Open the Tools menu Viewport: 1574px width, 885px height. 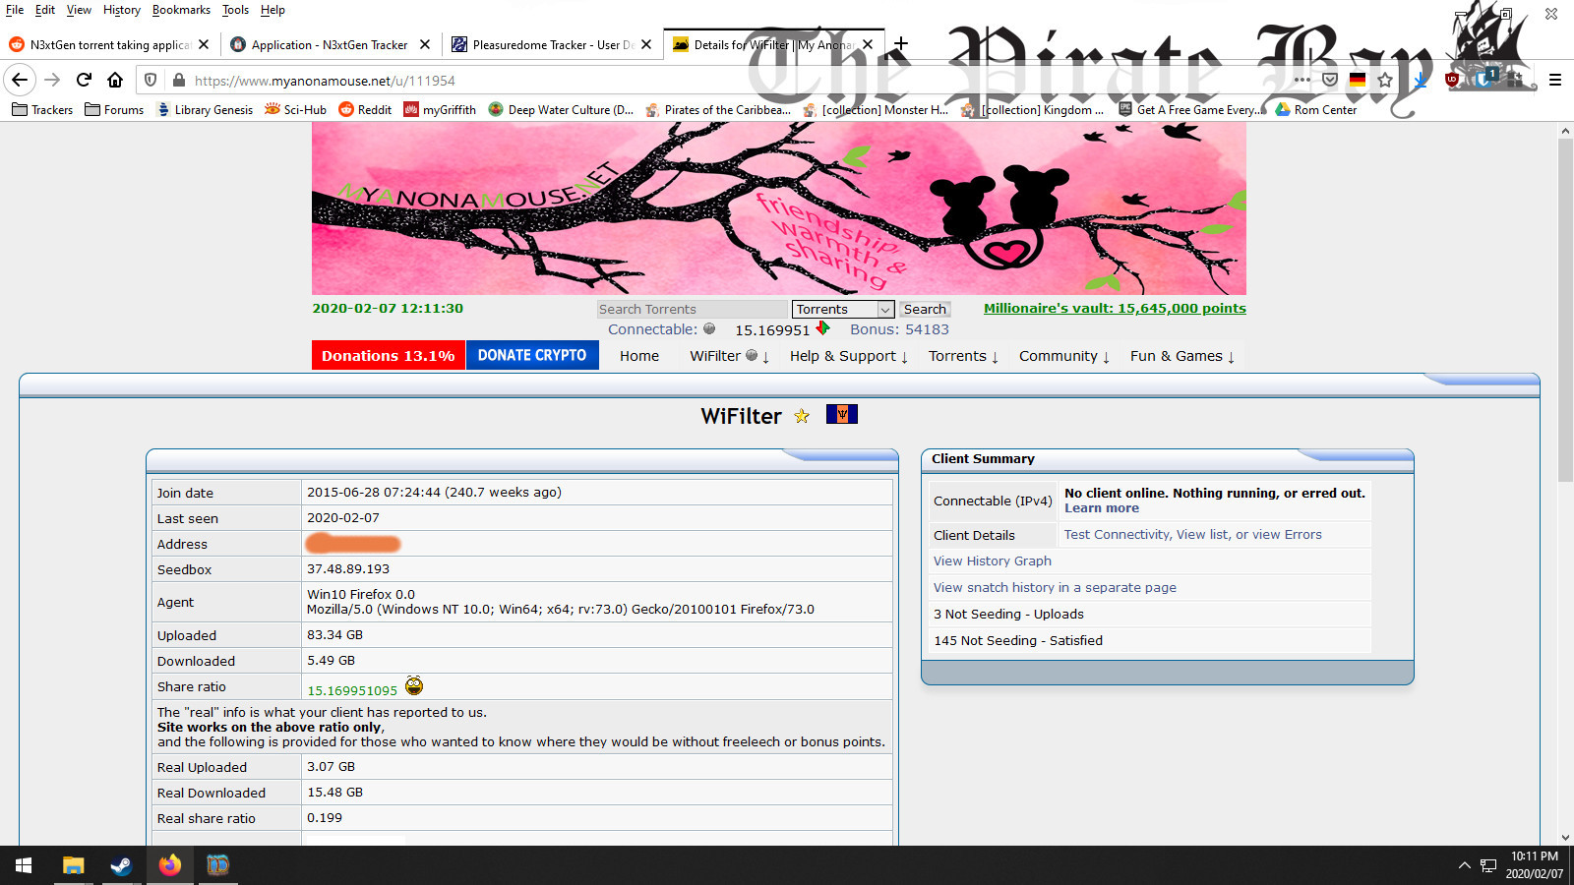(x=235, y=10)
